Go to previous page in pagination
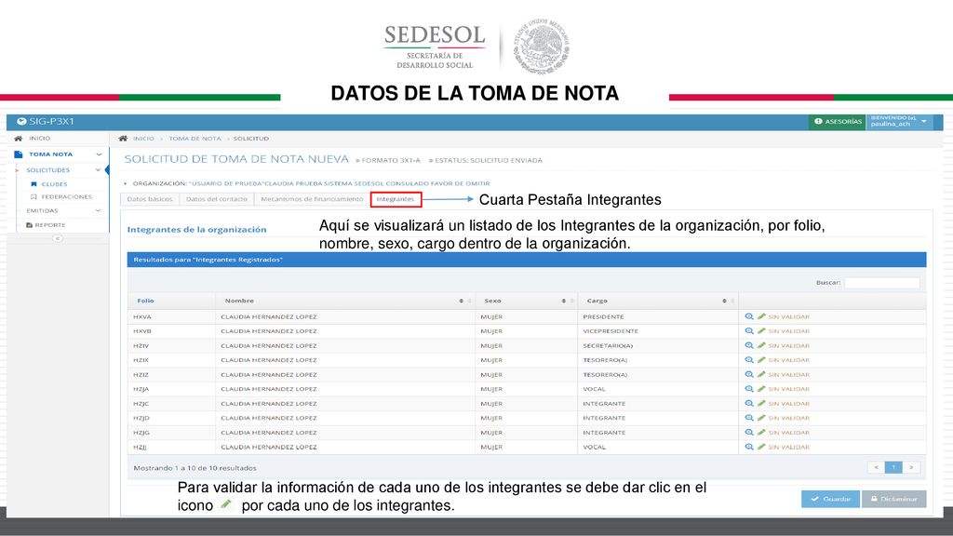The image size is (953, 536). (876, 467)
